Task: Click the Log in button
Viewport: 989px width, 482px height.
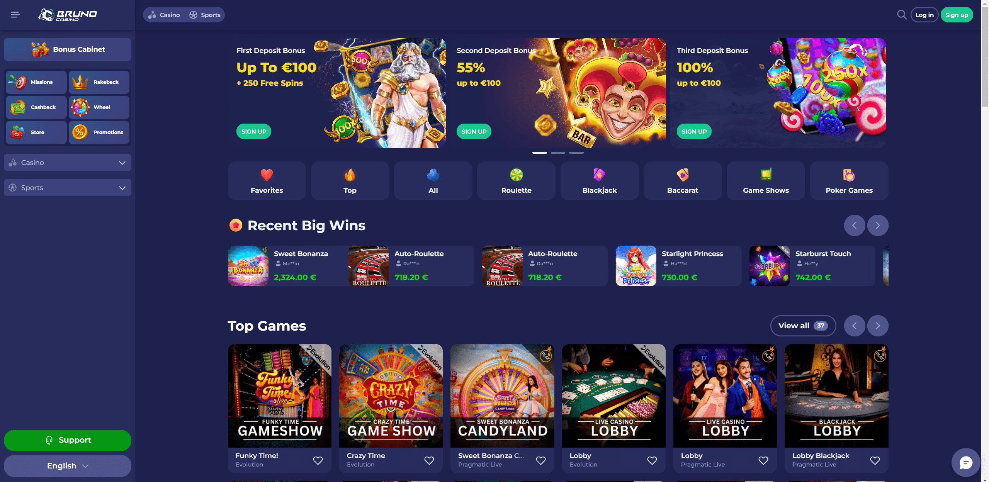Action: 924,15
